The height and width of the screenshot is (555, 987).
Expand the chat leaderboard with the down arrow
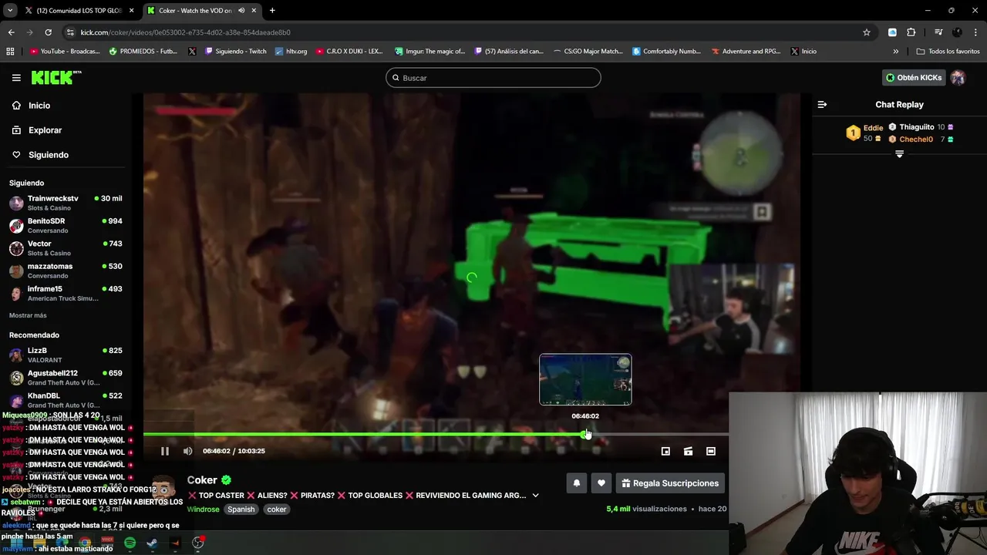(x=899, y=154)
